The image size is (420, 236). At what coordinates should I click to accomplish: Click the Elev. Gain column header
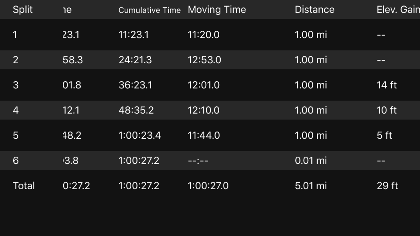coord(398,10)
